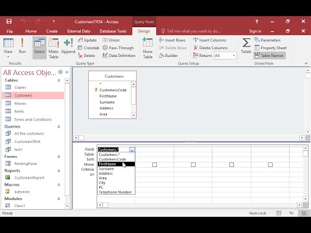Open the Show Table dialog

148,48
